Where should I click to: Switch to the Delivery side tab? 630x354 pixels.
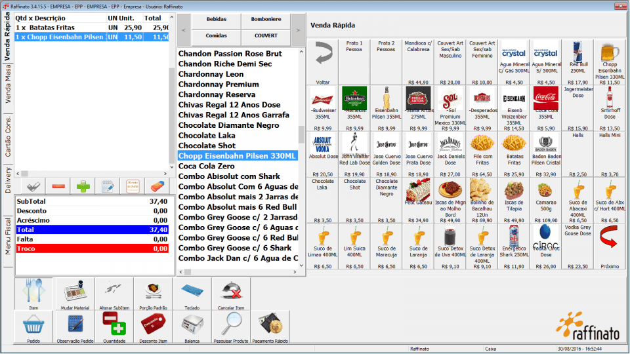tap(8, 180)
